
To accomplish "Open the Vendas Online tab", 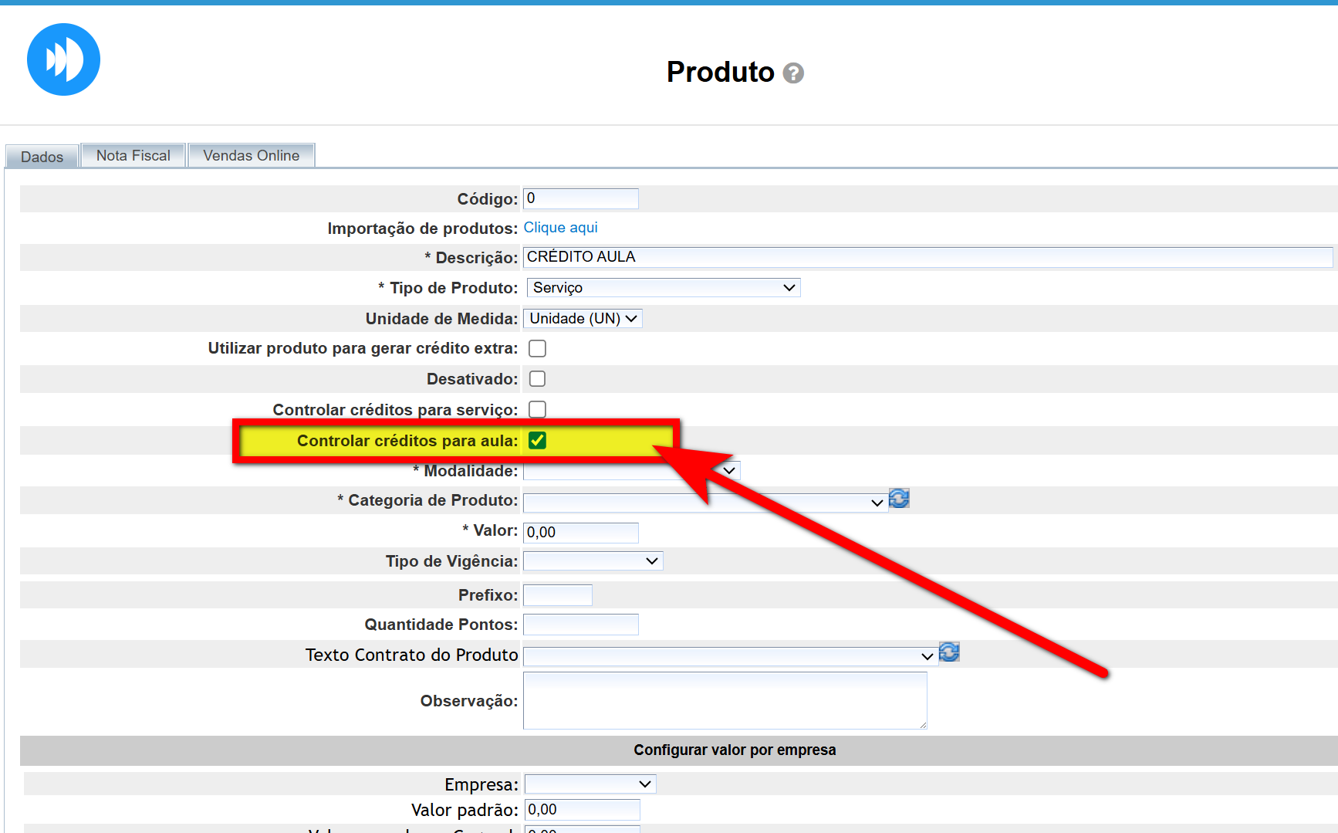I will pos(251,156).
